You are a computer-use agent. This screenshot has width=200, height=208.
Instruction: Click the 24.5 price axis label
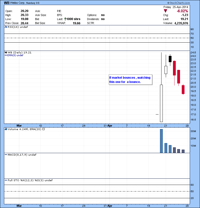pyautogui.click(x=193, y=52)
